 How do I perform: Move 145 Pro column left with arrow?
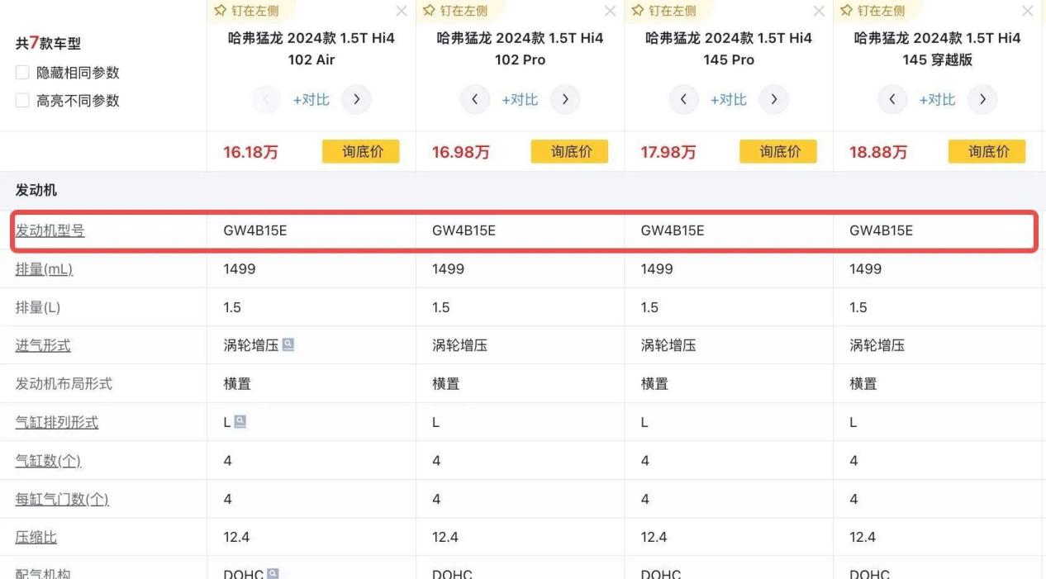683,99
